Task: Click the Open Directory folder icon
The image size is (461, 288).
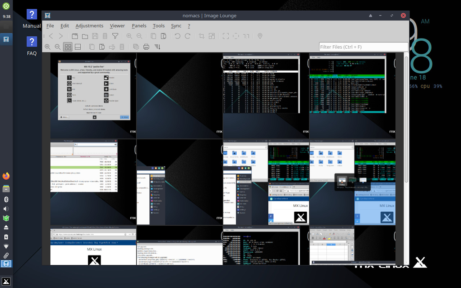Action: click(x=75, y=36)
